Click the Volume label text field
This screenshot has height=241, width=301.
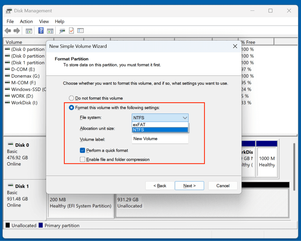160,139
